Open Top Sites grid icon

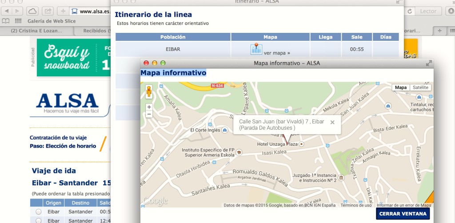18,21
